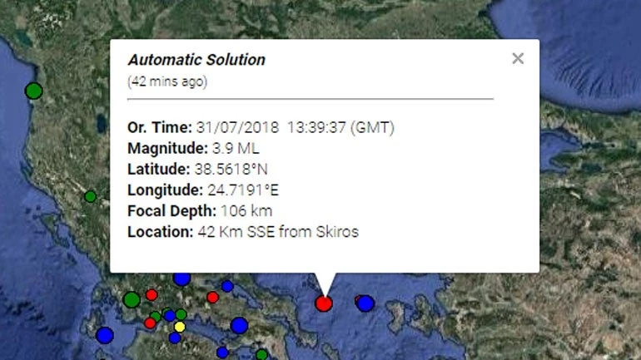This screenshot has height=360, width=641.
Task: Close the Automatic Solution info popup
Action: click(518, 58)
